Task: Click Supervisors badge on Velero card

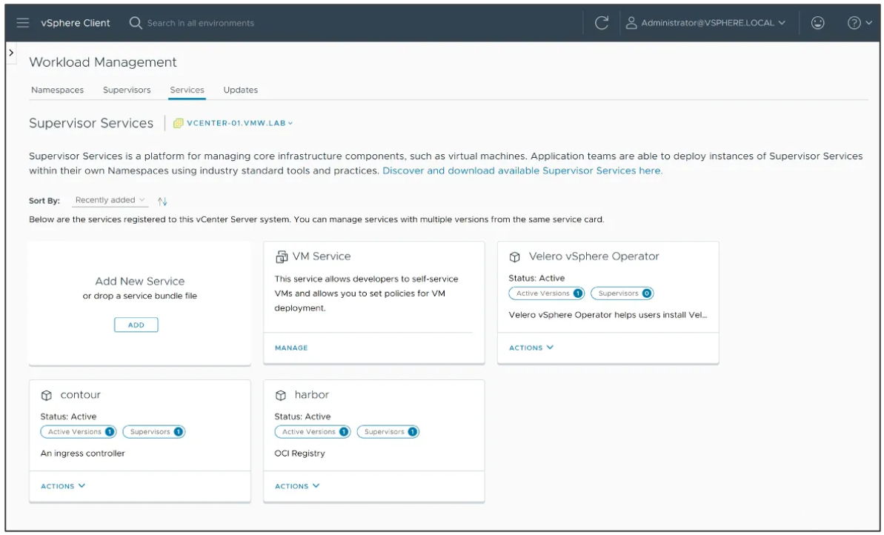Action: point(622,293)
